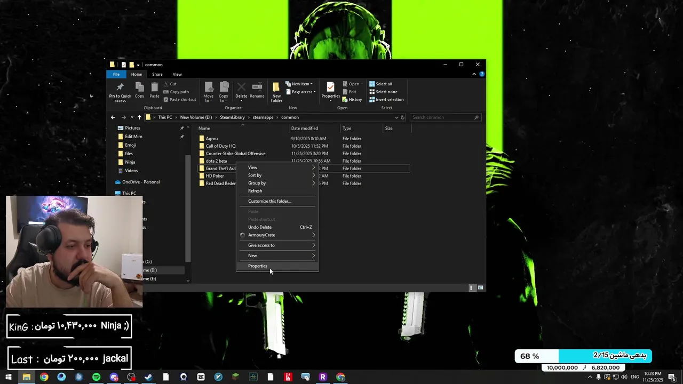Open Spotify from the taskbar
Screen dimensions: 683x384
[96, 377]
